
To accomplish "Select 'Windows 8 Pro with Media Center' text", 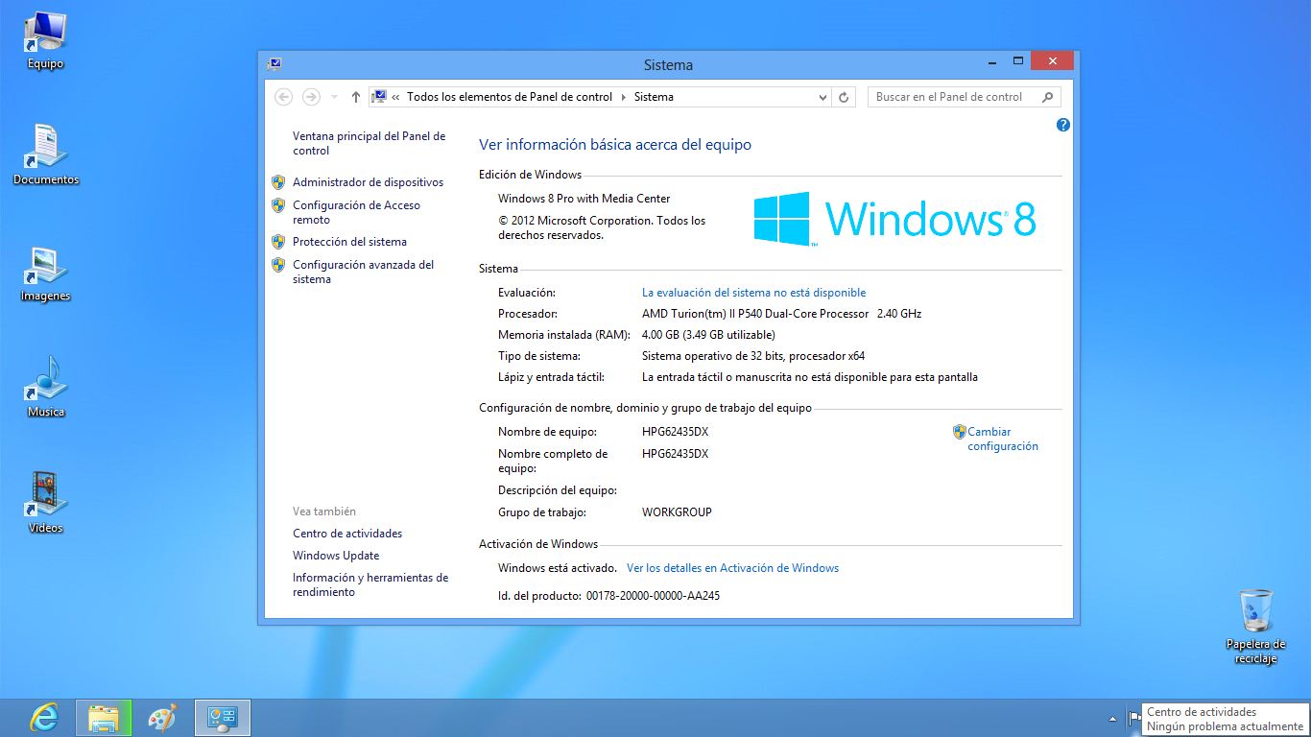I will [x=584, y=199].
